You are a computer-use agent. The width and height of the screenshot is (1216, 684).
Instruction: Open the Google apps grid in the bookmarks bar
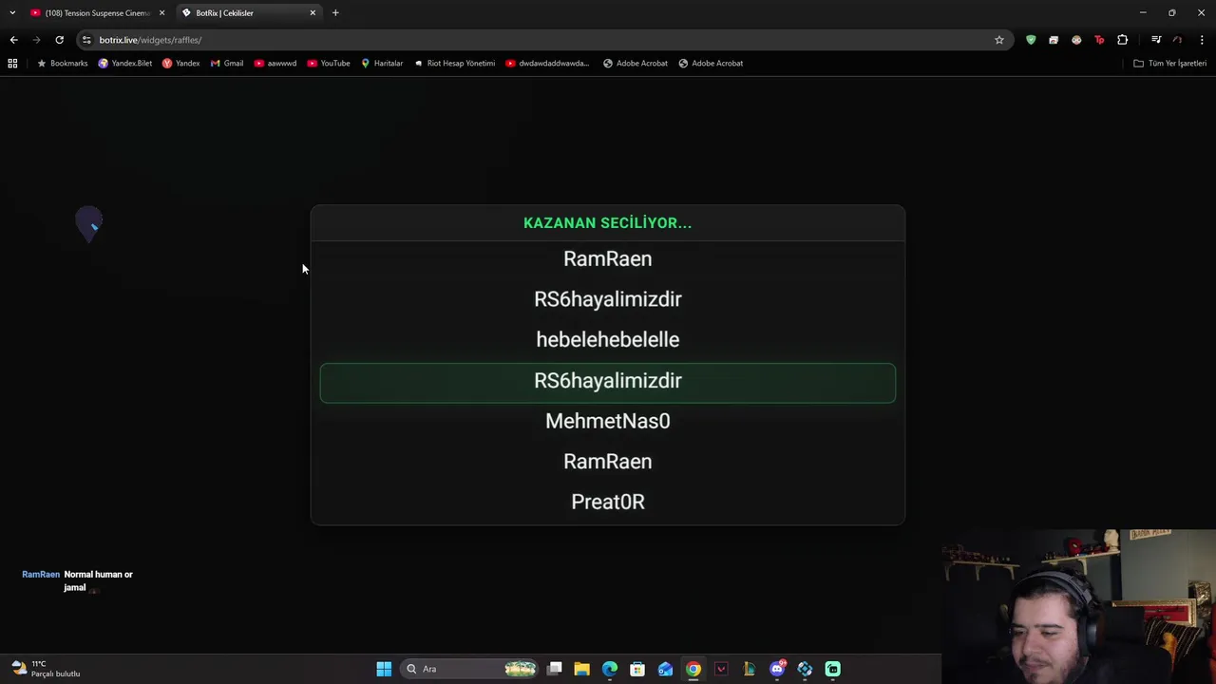pyautogui.click(x=12, y=63)
